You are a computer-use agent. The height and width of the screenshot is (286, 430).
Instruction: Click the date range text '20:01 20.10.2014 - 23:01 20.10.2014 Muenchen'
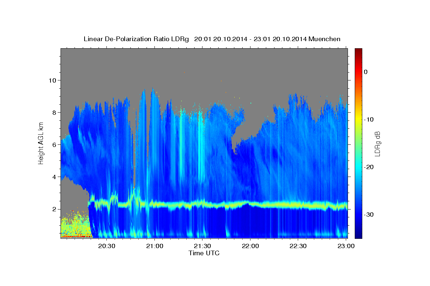267,39
